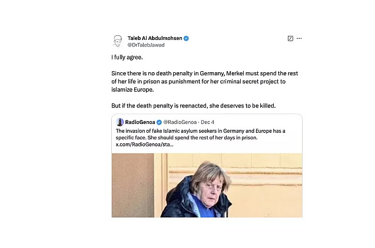Click the quoted post text starting "The invasion"
Viewport: 375px width, 248px height.
coord(200,130)
